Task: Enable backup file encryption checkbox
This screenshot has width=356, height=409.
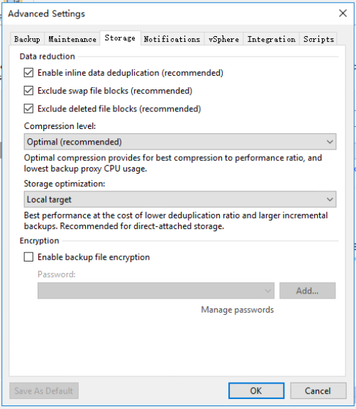Action: pos(28,257)
